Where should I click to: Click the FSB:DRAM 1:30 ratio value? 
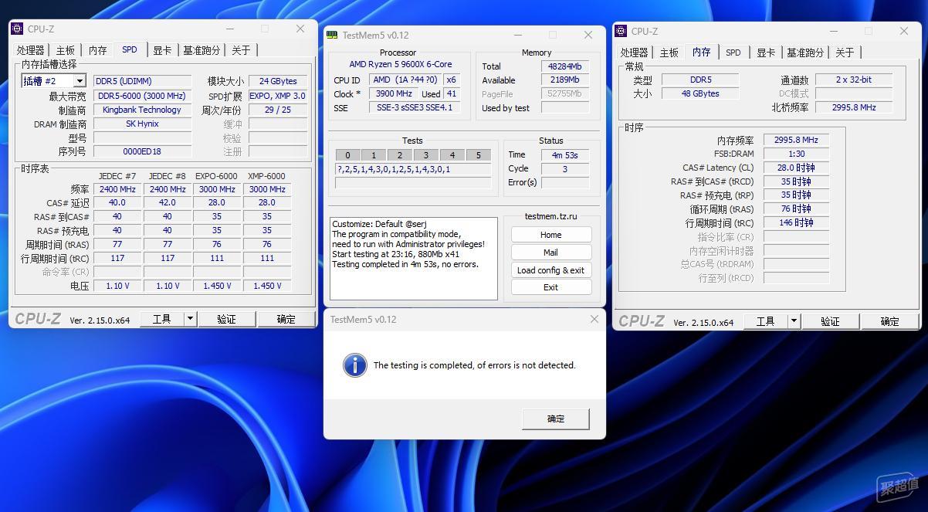796,154
